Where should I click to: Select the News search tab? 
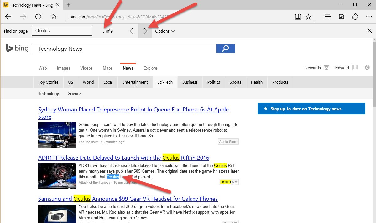point(128,68)
